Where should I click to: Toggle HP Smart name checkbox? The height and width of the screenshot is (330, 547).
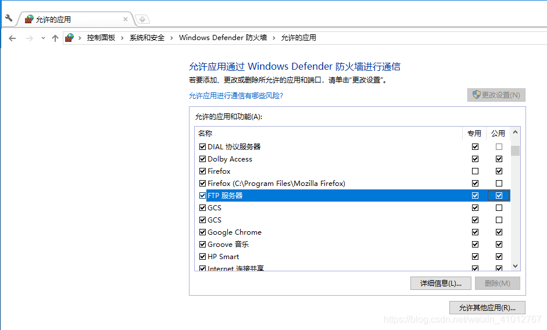(202, 256)
